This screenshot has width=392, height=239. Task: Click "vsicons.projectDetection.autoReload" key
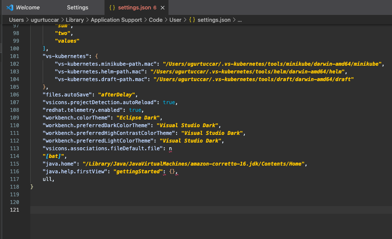tap(99, 102)
